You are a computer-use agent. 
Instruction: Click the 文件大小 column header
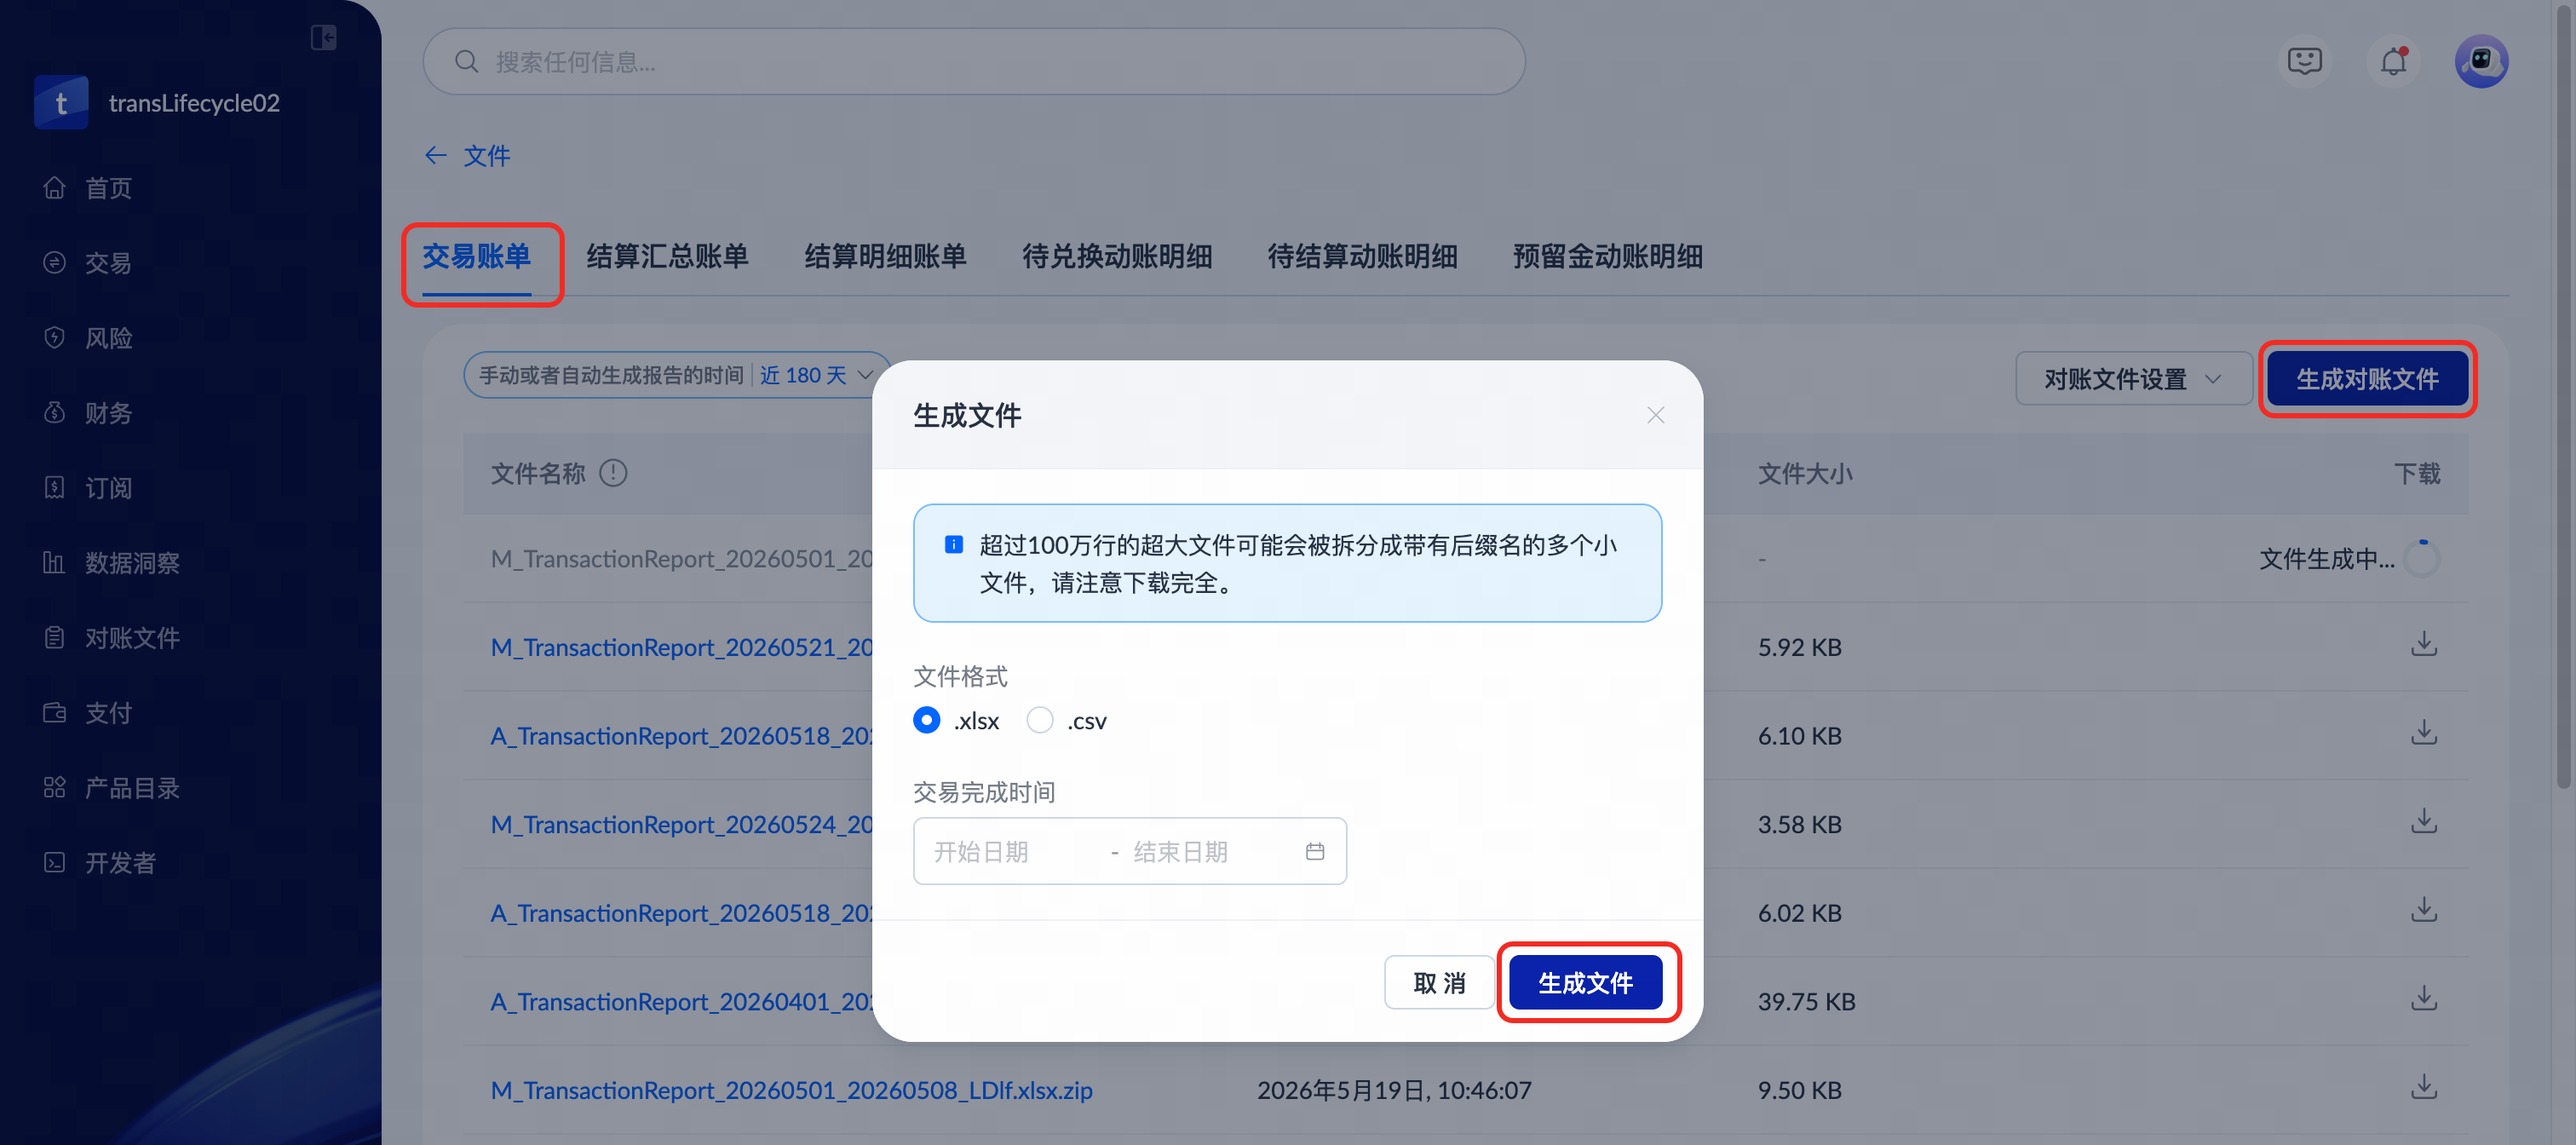pyautogui.click(x=1805, y=473)
